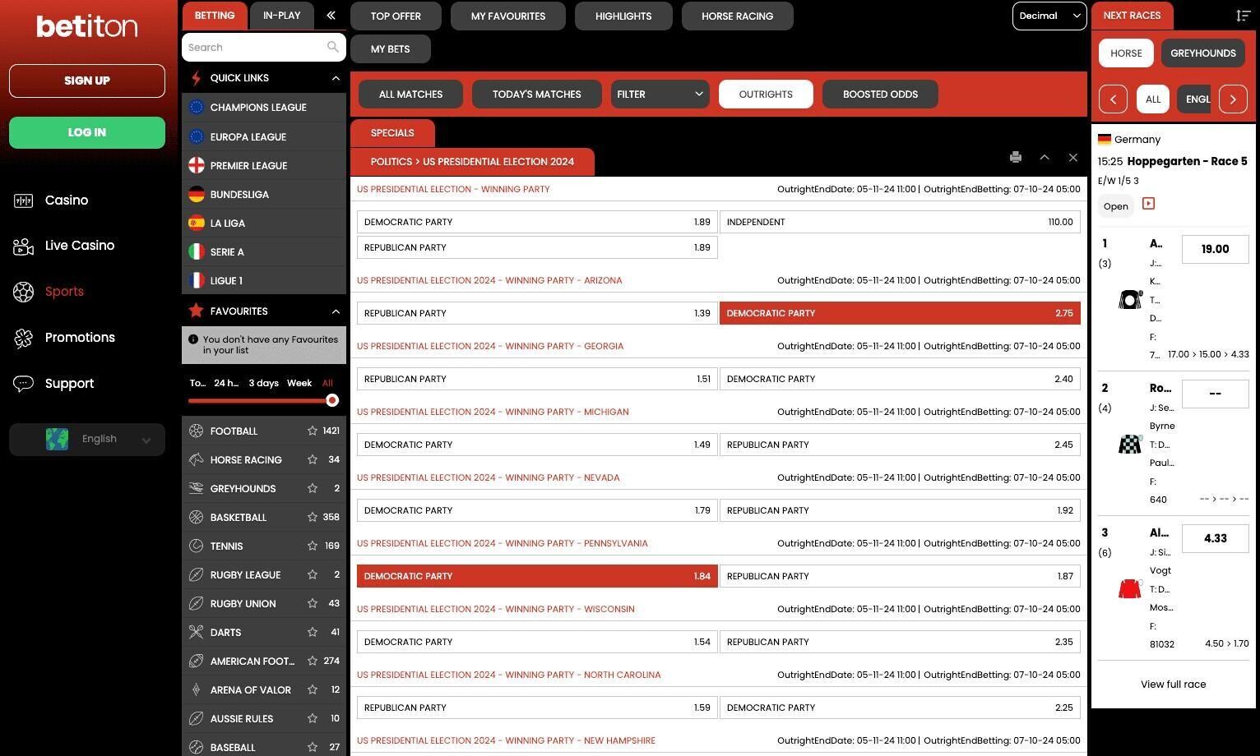Screen dimensions: 1260x756
Task: Bet Democratic Party in Arizona at 2.75
Action: pos(900,313)
